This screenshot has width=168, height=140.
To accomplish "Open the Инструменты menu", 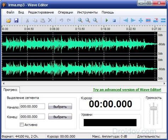I will click(x=87, y=12).
